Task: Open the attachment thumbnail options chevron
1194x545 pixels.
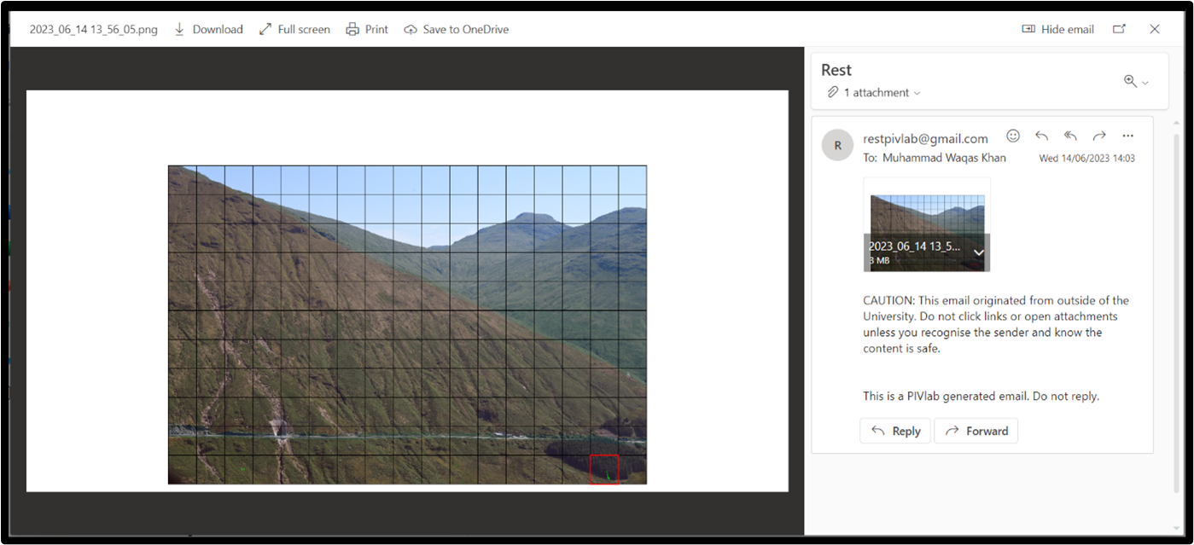Action: 979,252
